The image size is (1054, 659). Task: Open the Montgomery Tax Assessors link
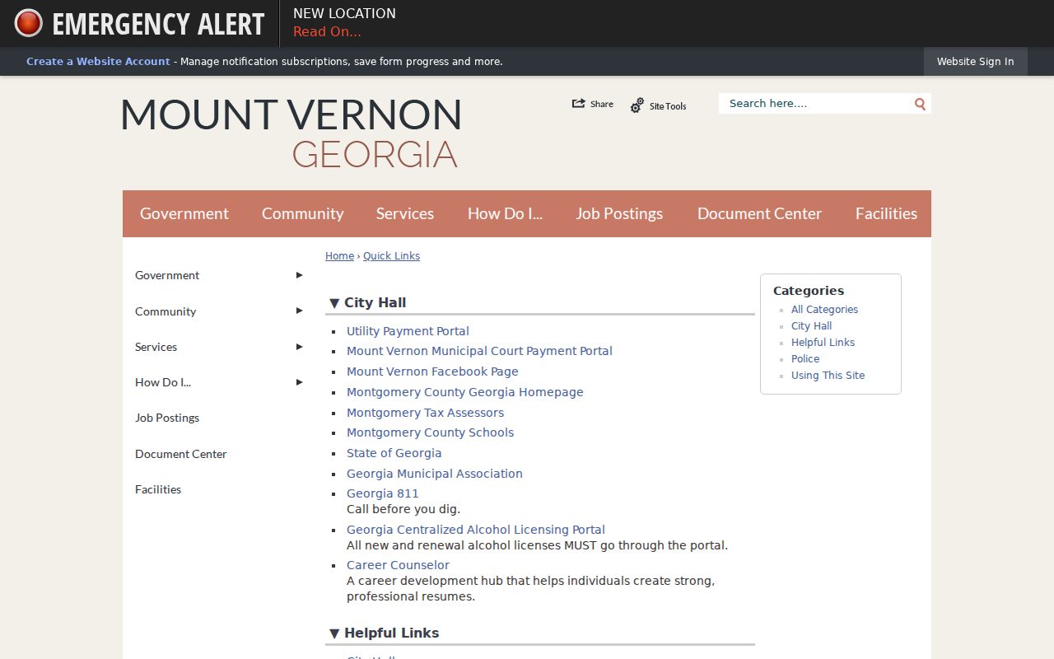pos(425,413)
